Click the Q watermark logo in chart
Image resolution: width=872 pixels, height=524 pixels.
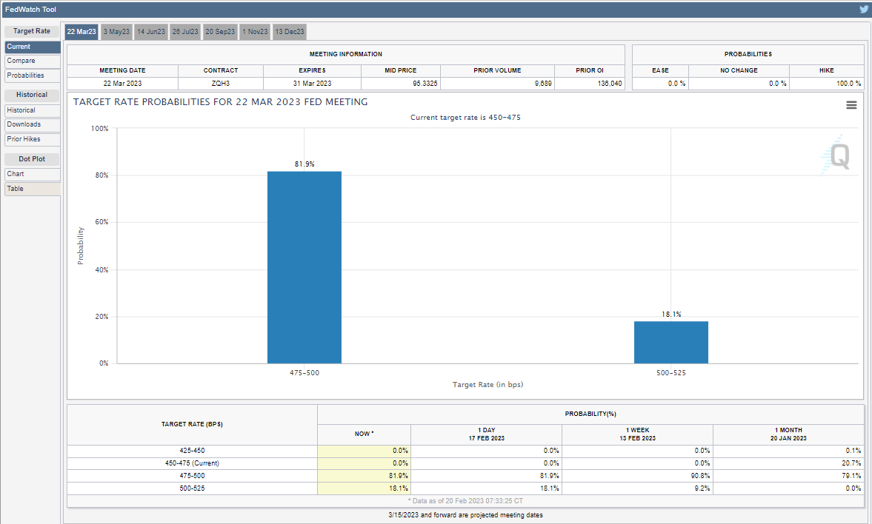click(x=836, y=155)
